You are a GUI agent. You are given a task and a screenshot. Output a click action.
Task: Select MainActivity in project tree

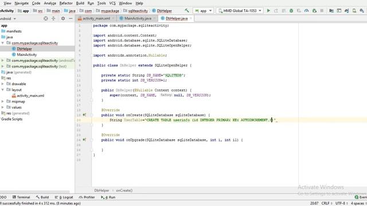27,55
